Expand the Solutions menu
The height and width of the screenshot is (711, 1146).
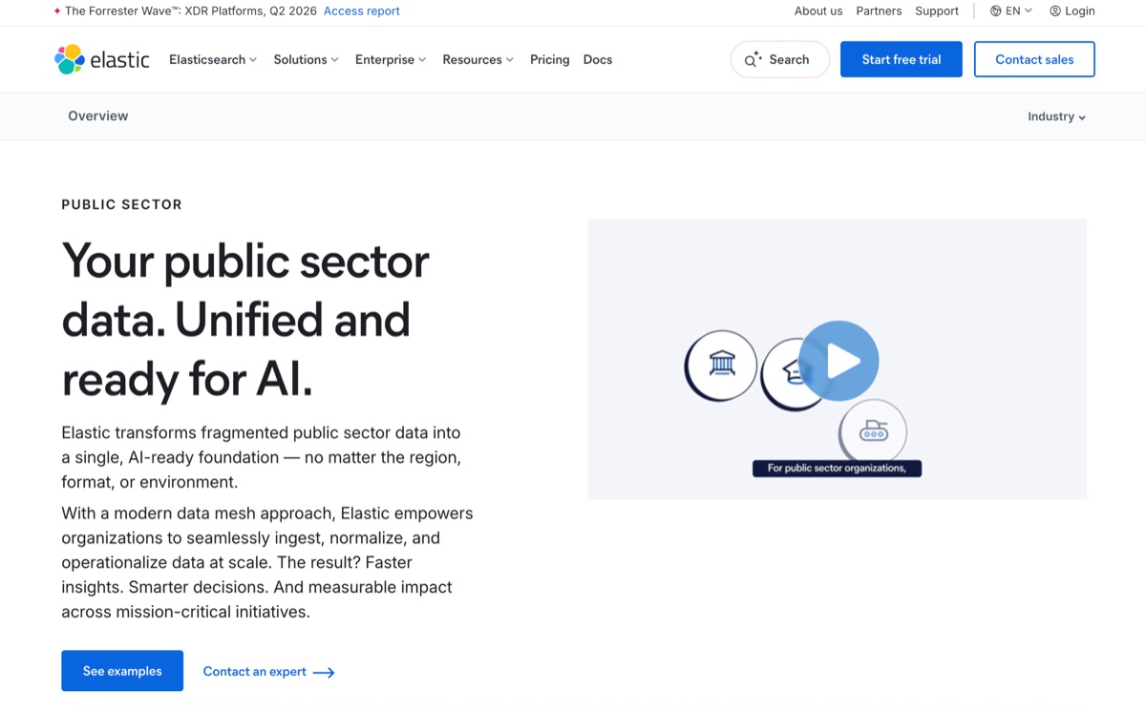[x=307, y=59]
